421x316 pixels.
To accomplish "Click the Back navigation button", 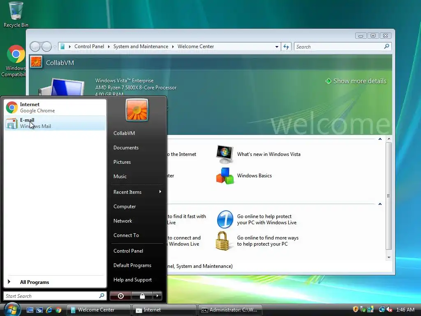I will 35,46.
